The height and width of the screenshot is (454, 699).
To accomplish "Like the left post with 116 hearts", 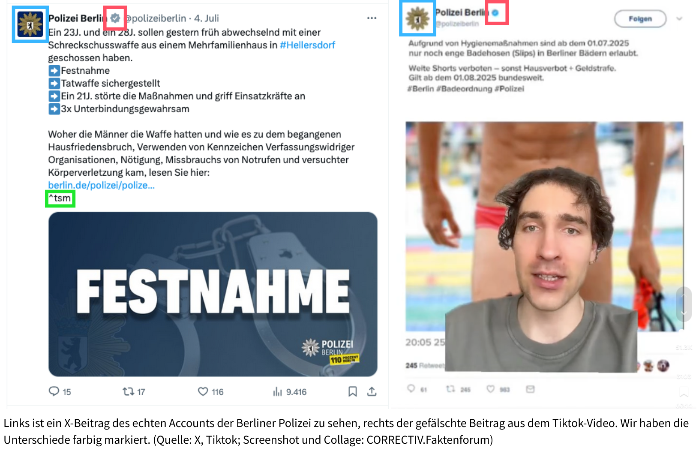I will coord(203,391).
